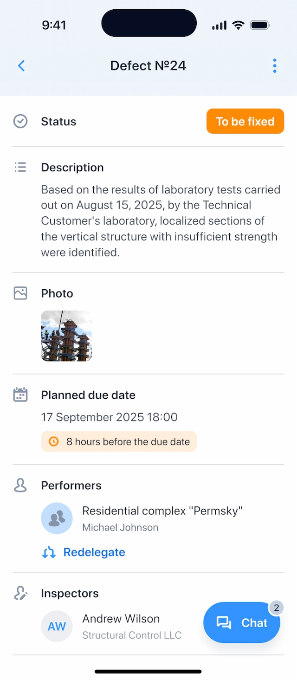This screenshot has width=297, height=680.
Task: Open the Chat button
Action: (x=242, y=622)
